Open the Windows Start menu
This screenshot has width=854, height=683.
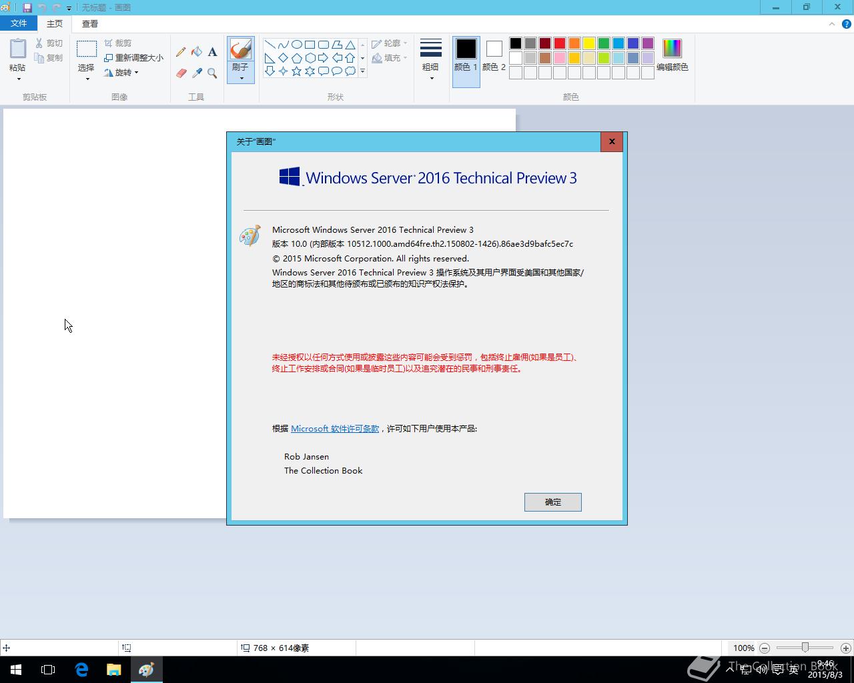16,670
